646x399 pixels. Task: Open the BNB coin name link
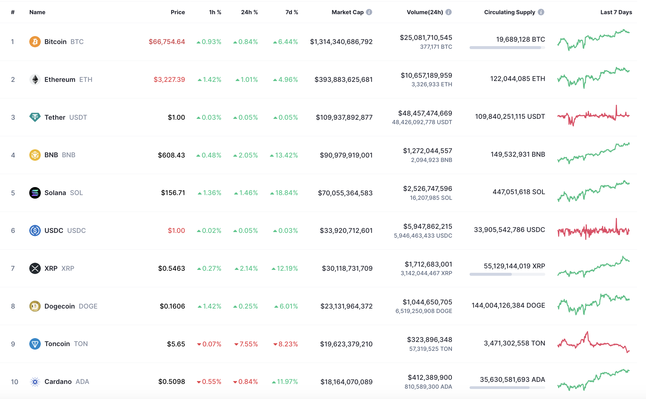(51, 155)
